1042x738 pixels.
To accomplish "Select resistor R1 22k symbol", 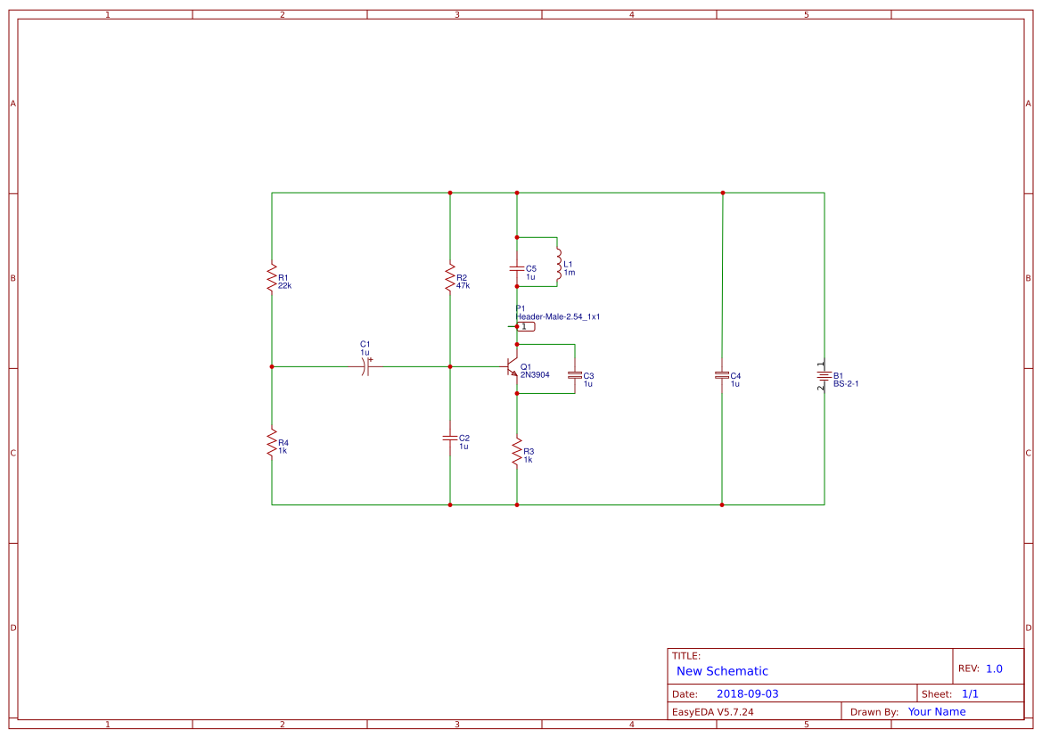I will tap(271, 278).
